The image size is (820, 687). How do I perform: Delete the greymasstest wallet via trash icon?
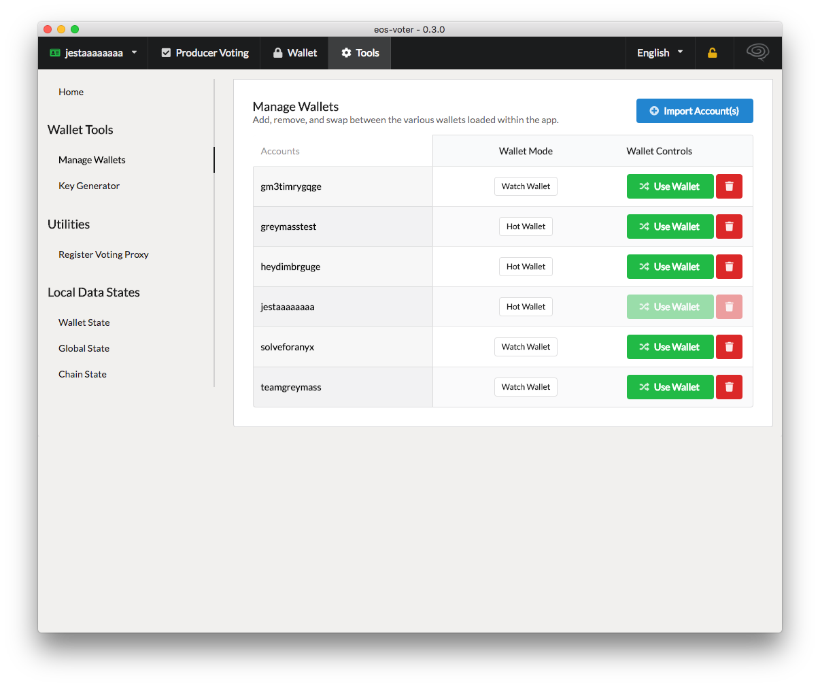coord(729,227)
